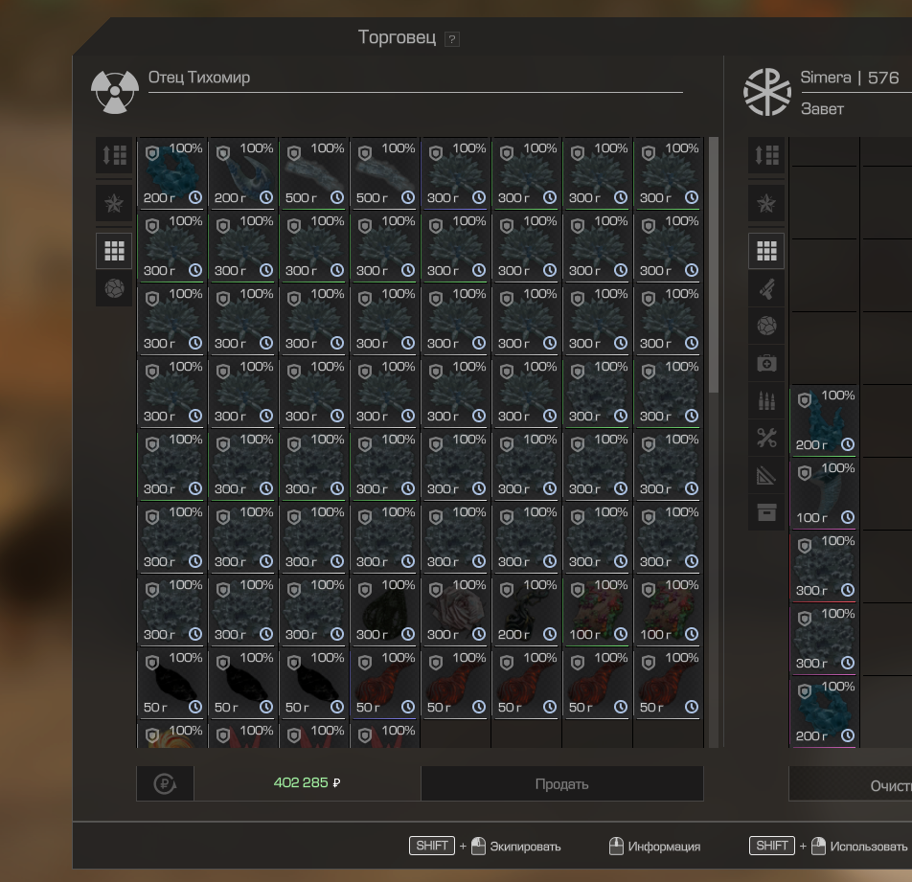Click the radiation faction emblem of Отец Тихомир
The width and height of the screenshot is (912, 882).
pos(115,92)
